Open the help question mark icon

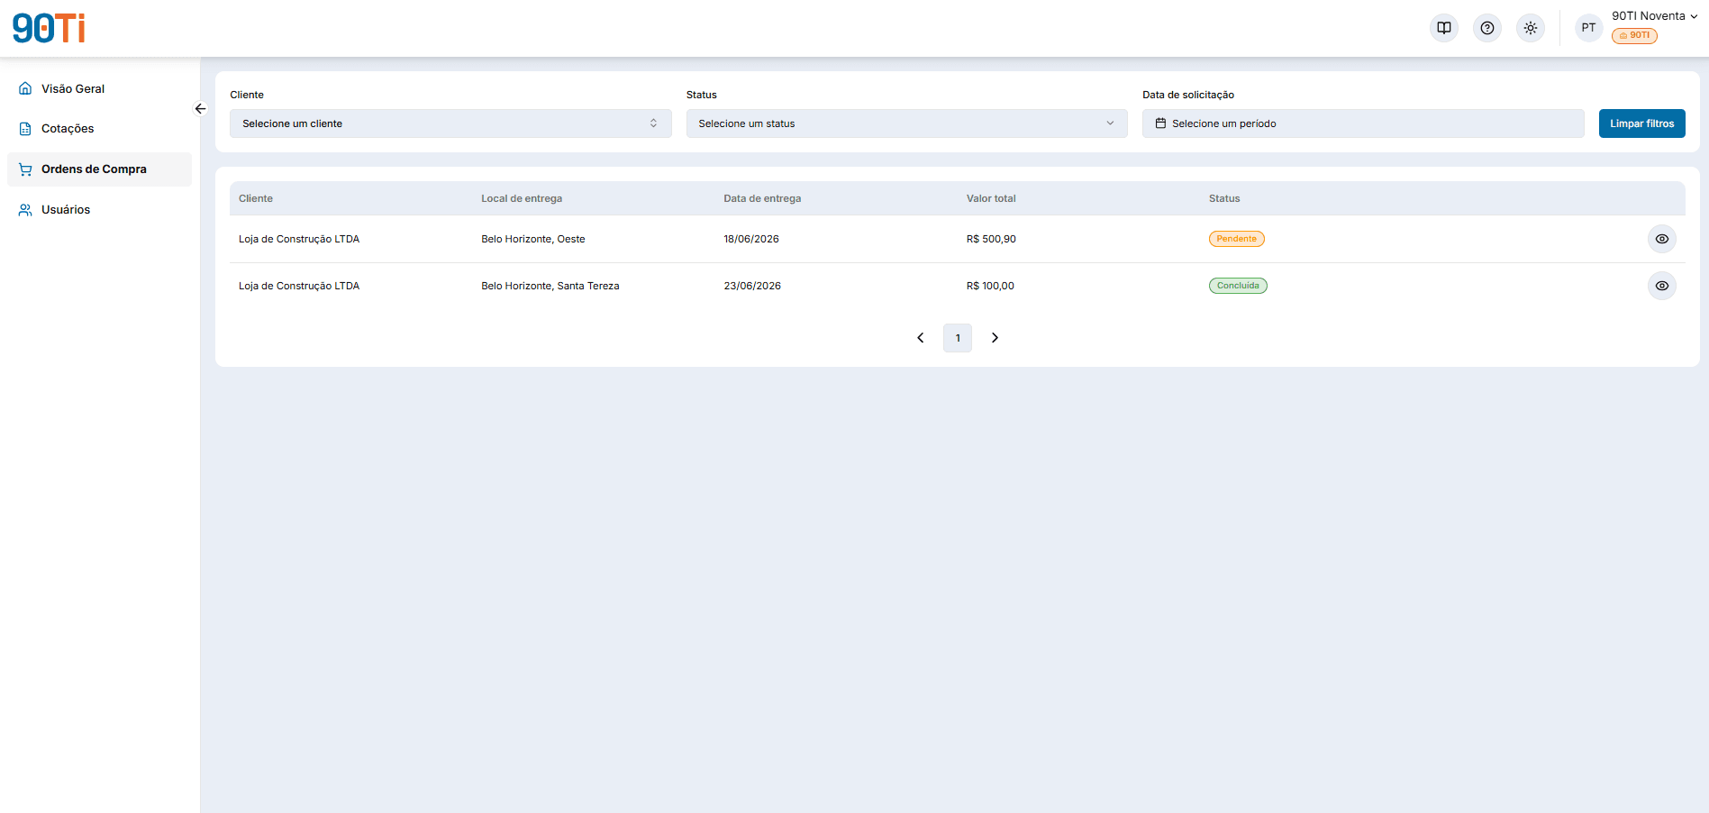point(1487,28)
